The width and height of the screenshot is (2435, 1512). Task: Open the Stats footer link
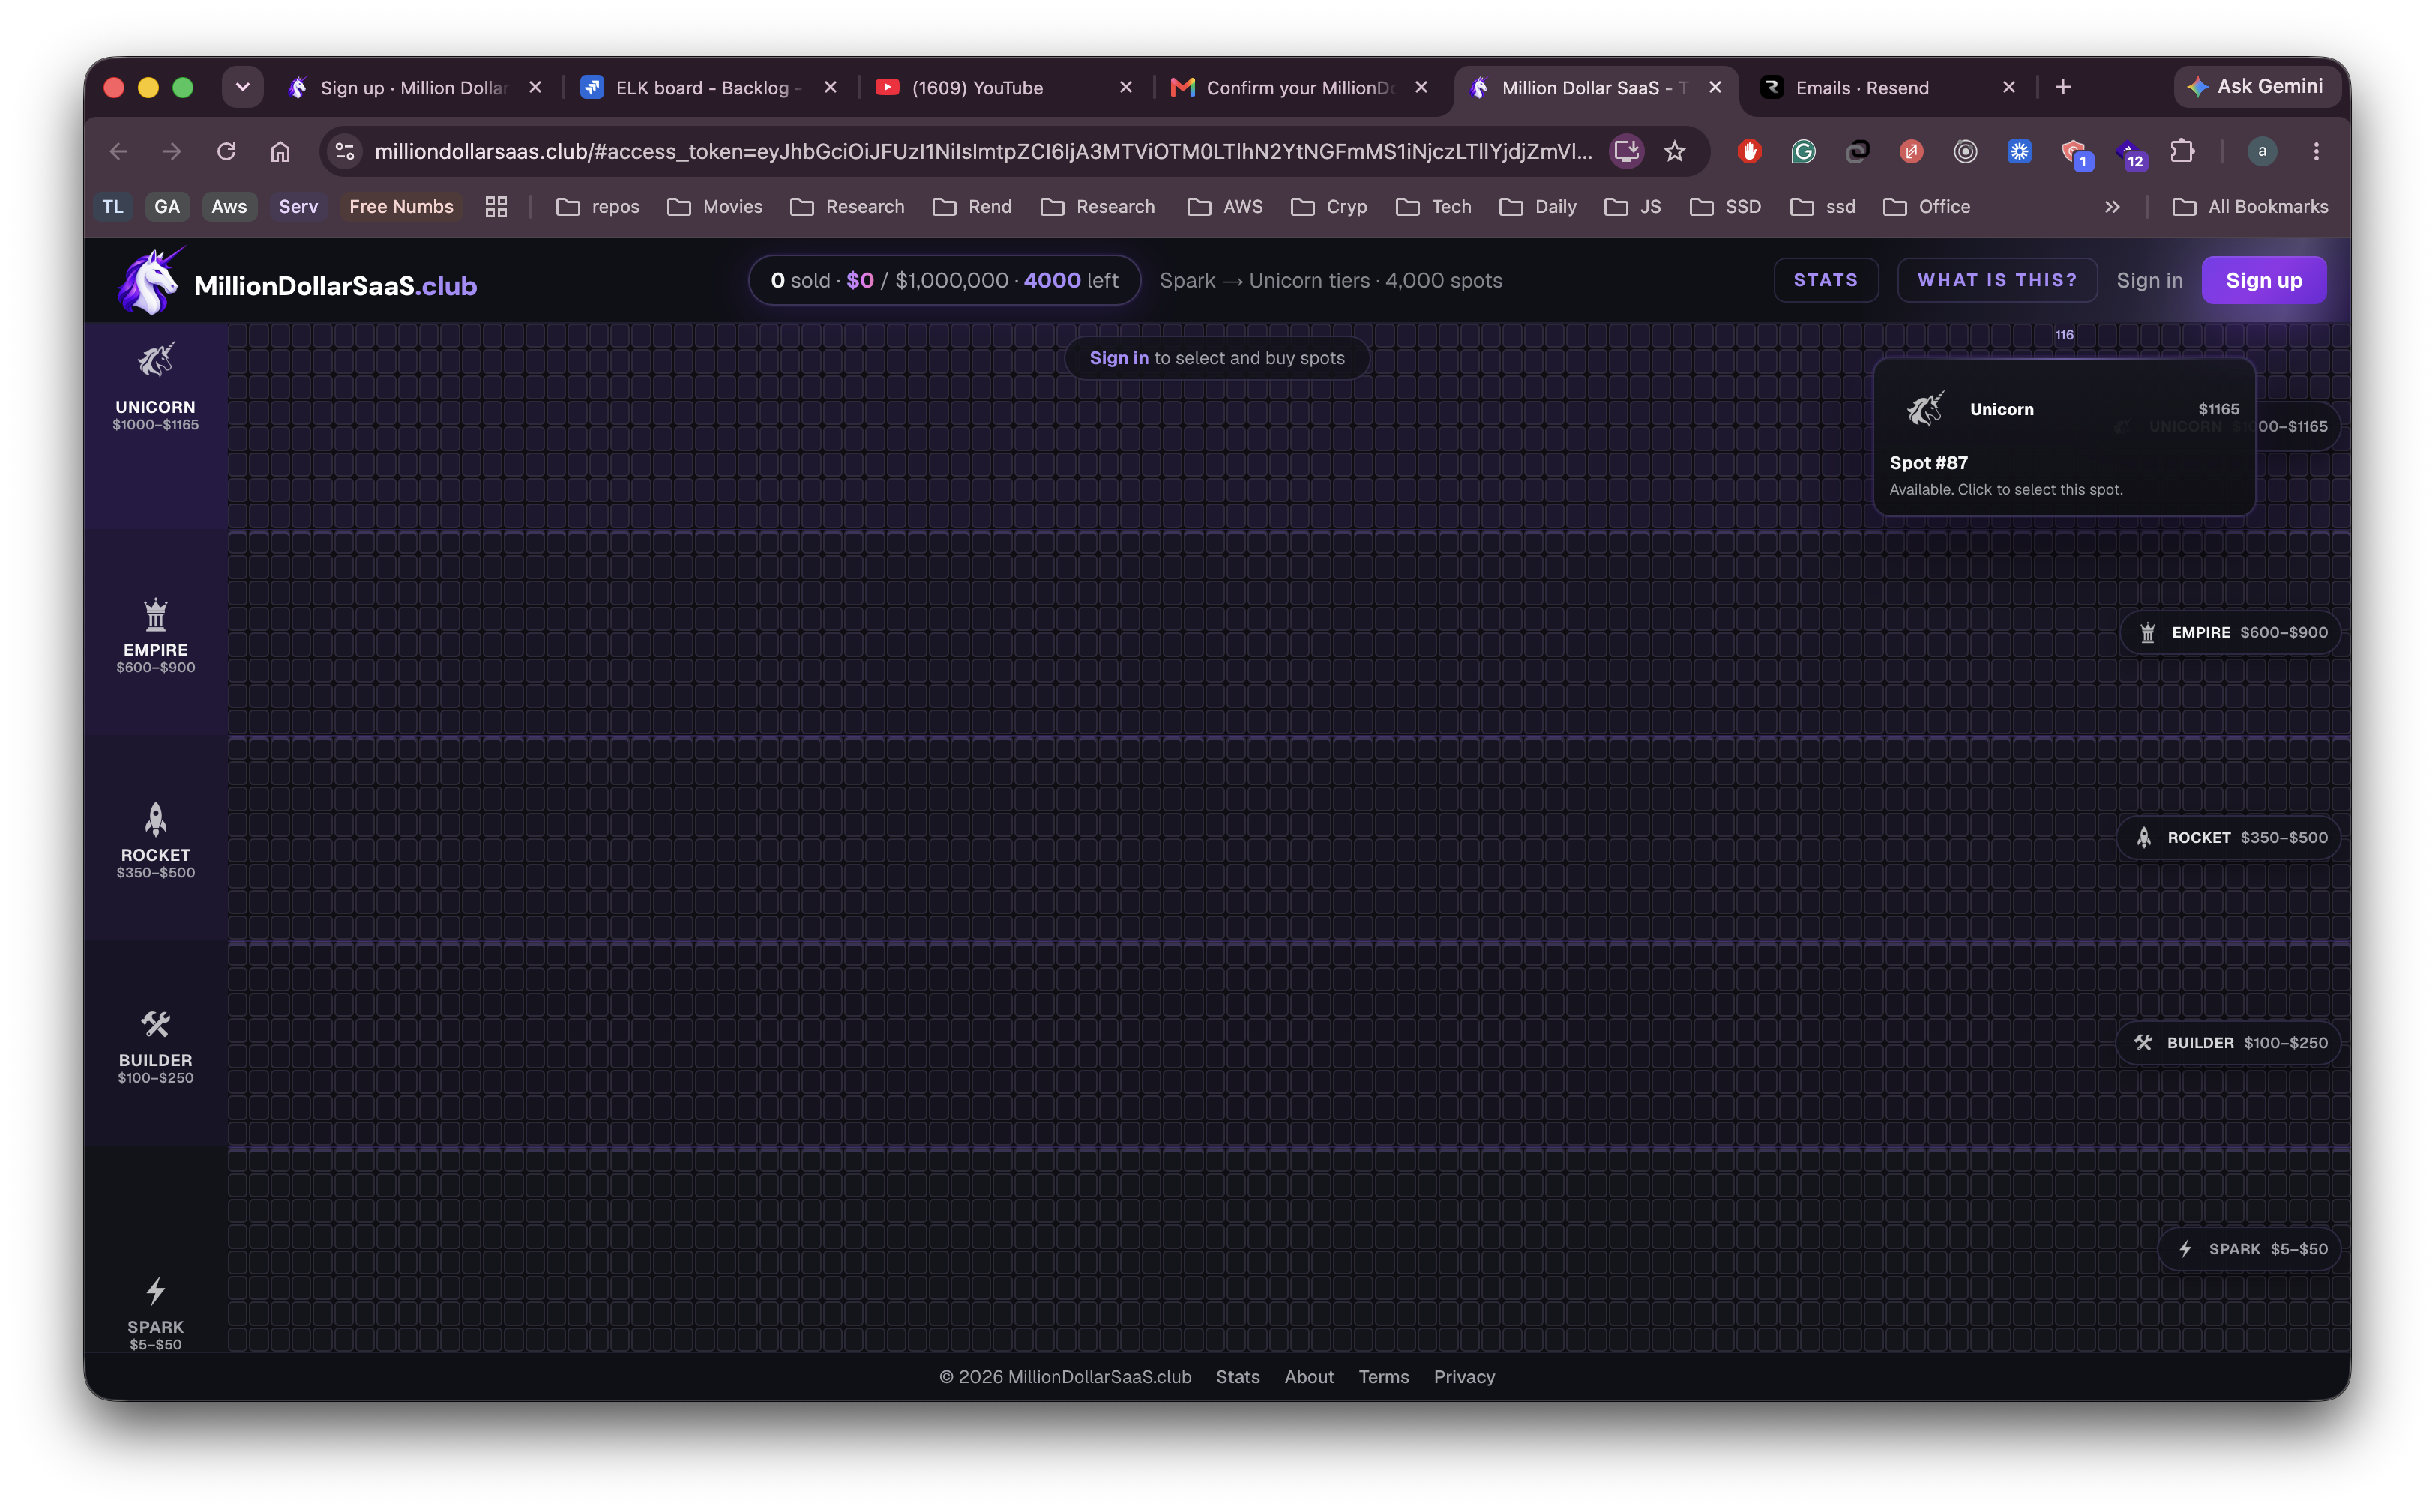(1238, 1377)
